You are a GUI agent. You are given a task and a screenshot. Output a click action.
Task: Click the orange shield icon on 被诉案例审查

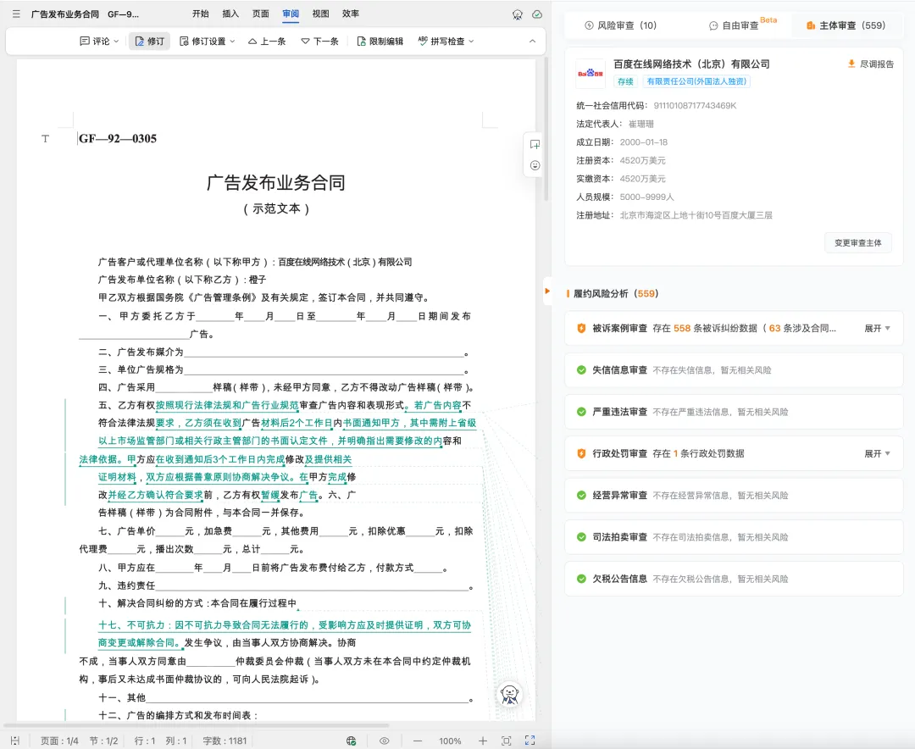tap(581, 329)
